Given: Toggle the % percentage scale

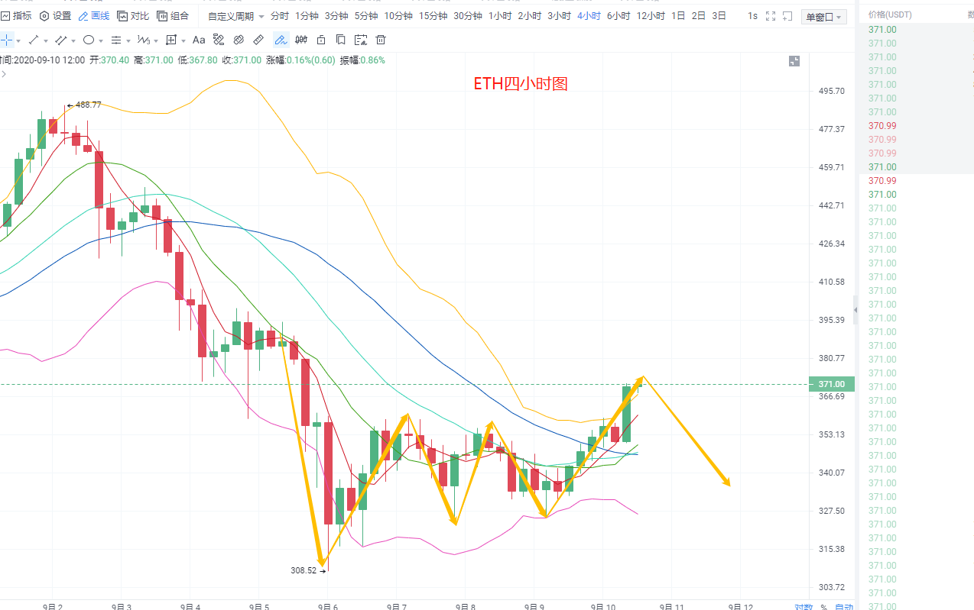Looking at the screenshot, I should point(823,607).
